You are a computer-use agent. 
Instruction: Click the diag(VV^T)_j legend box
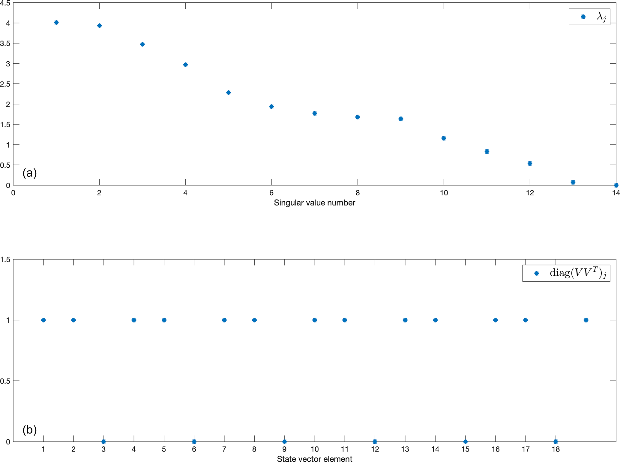(x=566, y=273)
